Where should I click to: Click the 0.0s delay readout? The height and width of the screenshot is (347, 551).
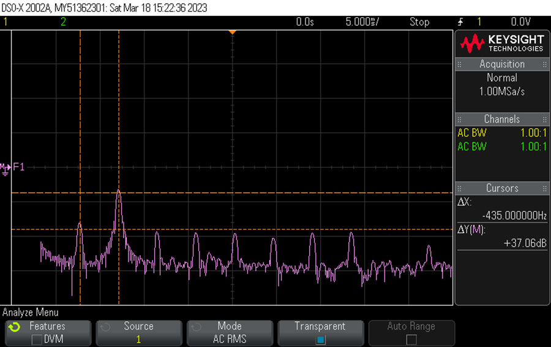click(305, 22)
